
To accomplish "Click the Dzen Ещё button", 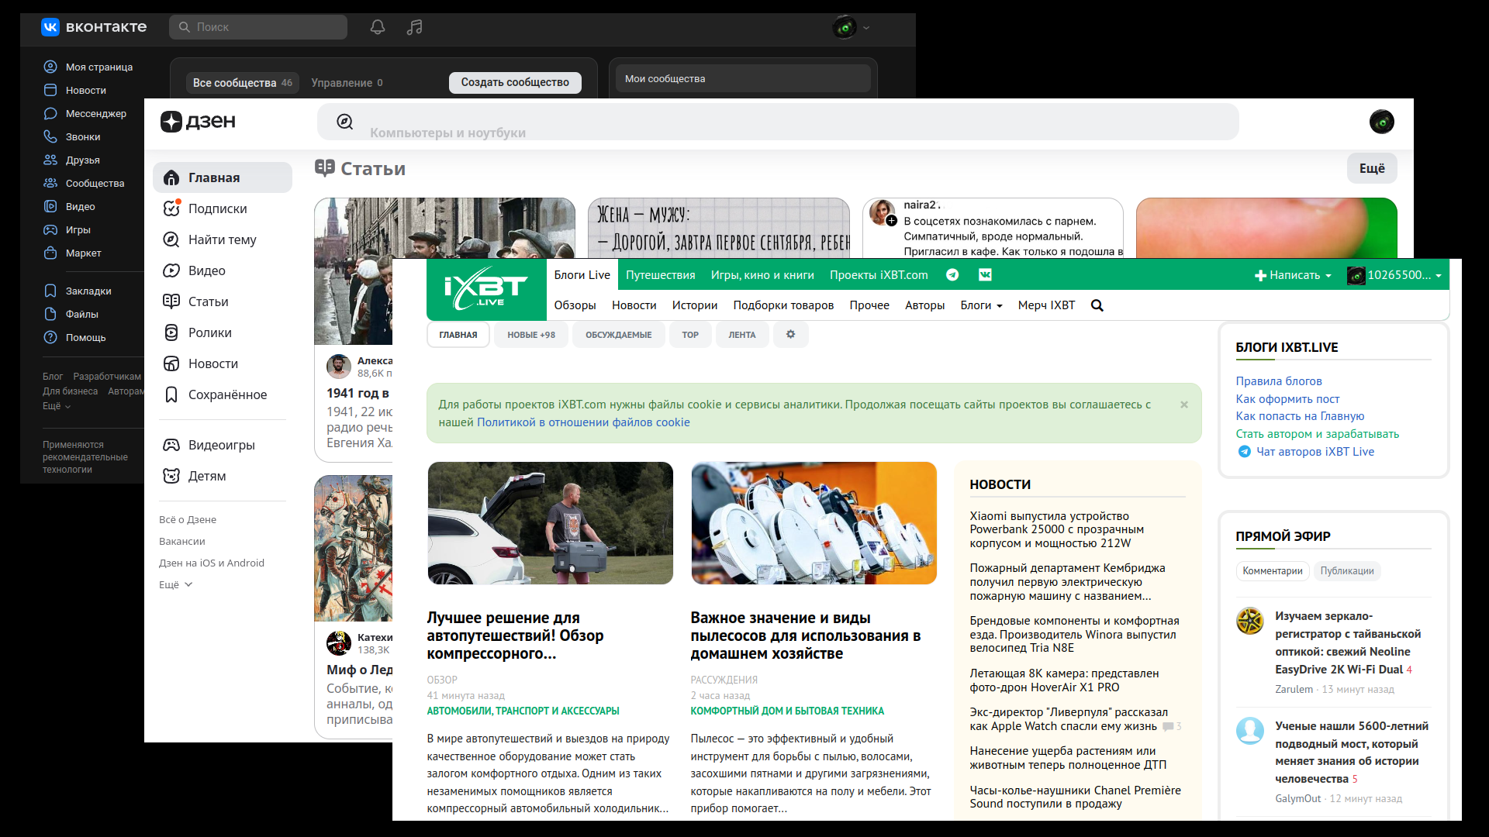I will (1372, 168).
